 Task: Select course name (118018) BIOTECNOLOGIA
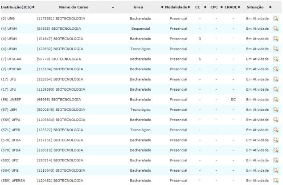point(60,150)
